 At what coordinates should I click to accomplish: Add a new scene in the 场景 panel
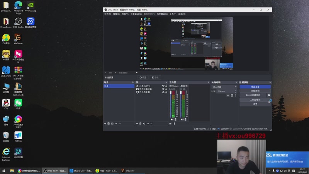point(105,123)
